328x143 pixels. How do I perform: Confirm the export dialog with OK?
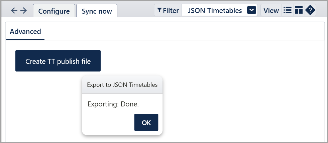(146, 122)
